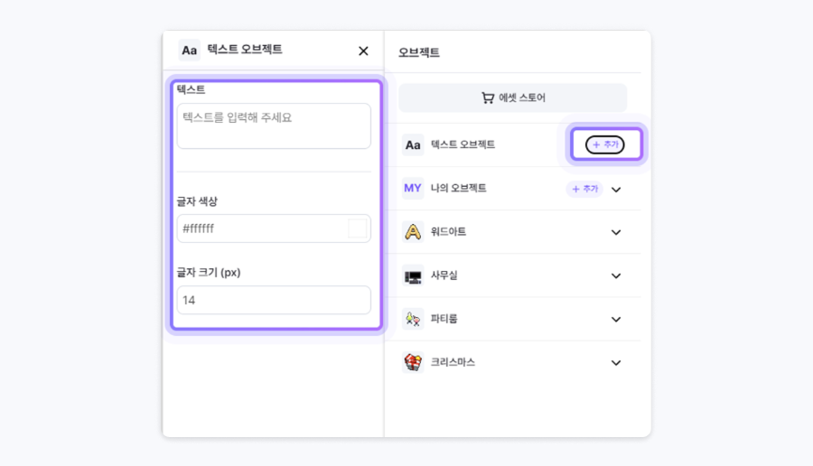Expand the 사무실 category chevron
The width and height of the screenshot is (813, 466).
coord(616,275)
